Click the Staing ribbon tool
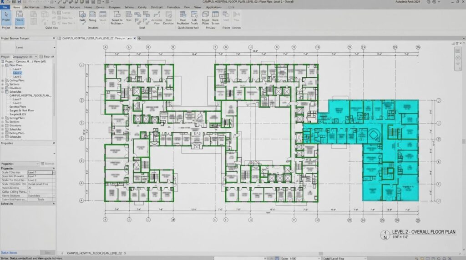Viewport: 466px width, 260px height. (x=92, y=17)
